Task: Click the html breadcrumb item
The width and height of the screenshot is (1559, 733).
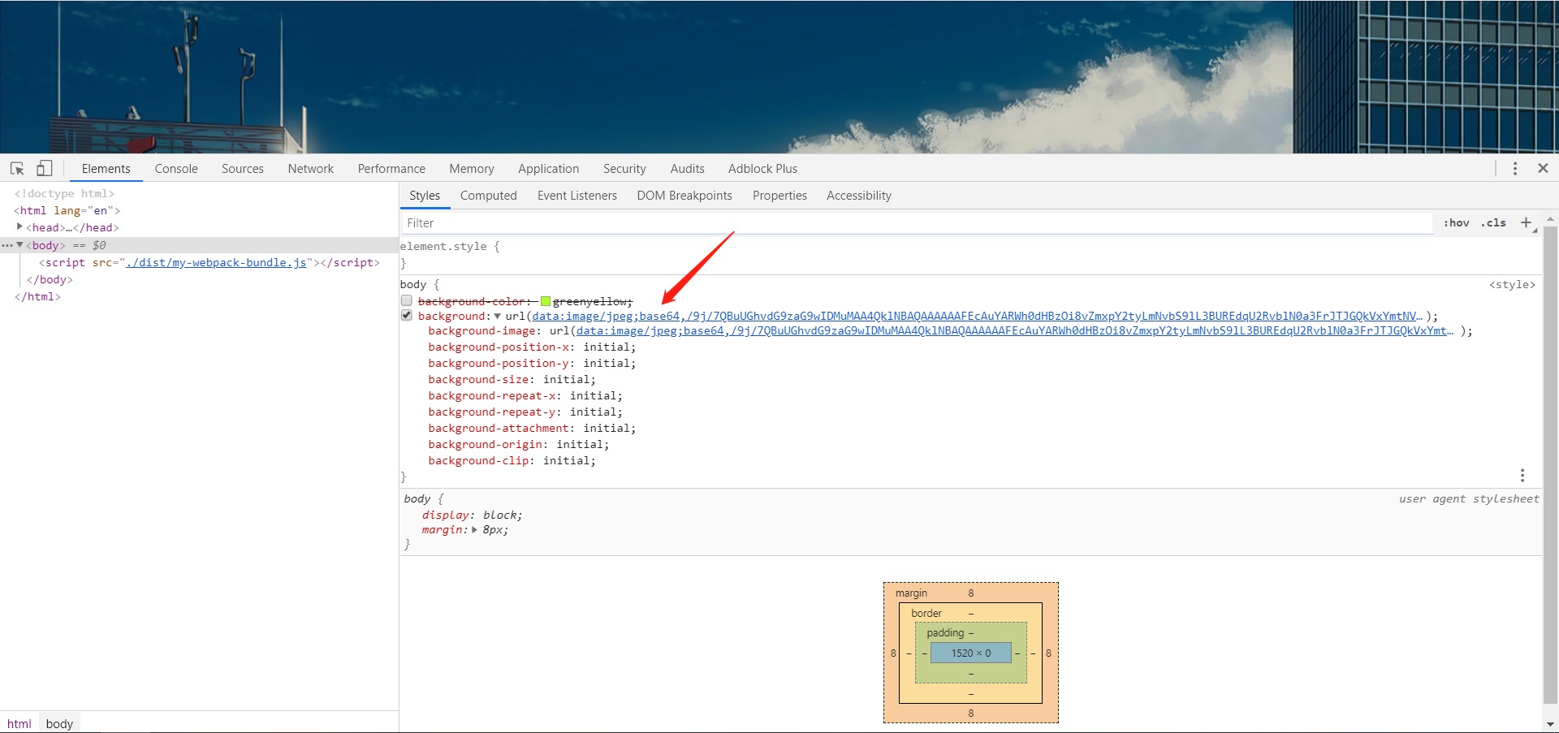Action: (19, 723)
